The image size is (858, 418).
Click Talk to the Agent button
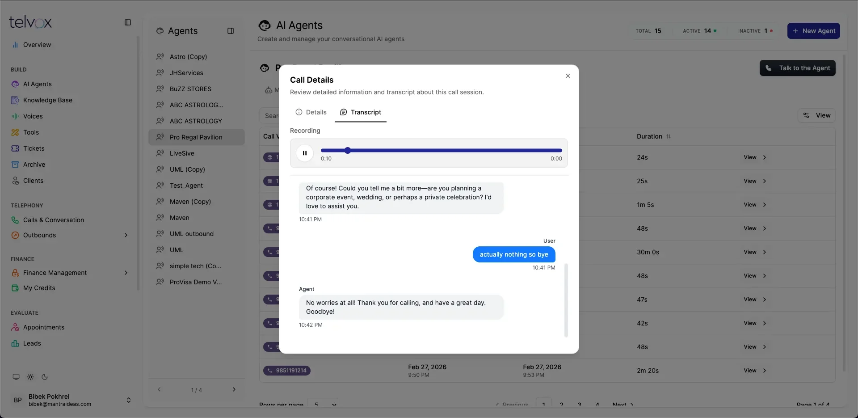(x=797, y=68)
